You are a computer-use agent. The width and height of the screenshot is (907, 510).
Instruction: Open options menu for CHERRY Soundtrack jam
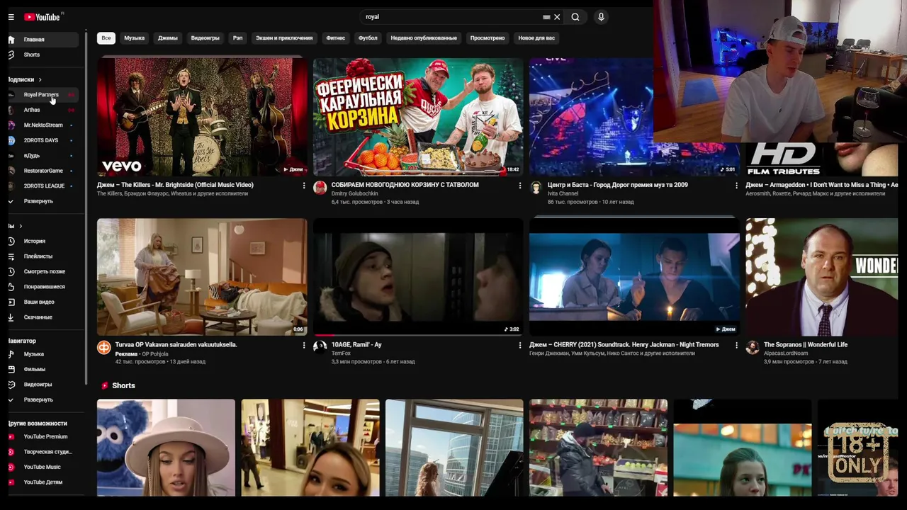pyautogui.click(x=736, y=346)
